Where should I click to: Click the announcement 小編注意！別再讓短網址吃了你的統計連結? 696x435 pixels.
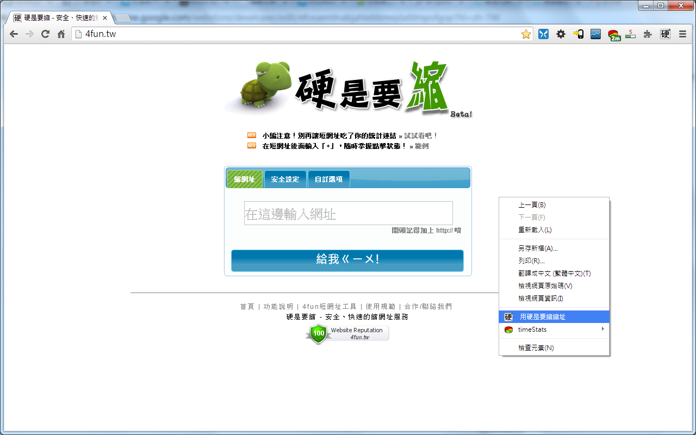click(x=329, y=135)
